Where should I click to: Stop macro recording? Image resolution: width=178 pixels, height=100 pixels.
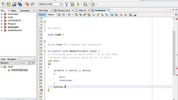(x=125, y=15)
